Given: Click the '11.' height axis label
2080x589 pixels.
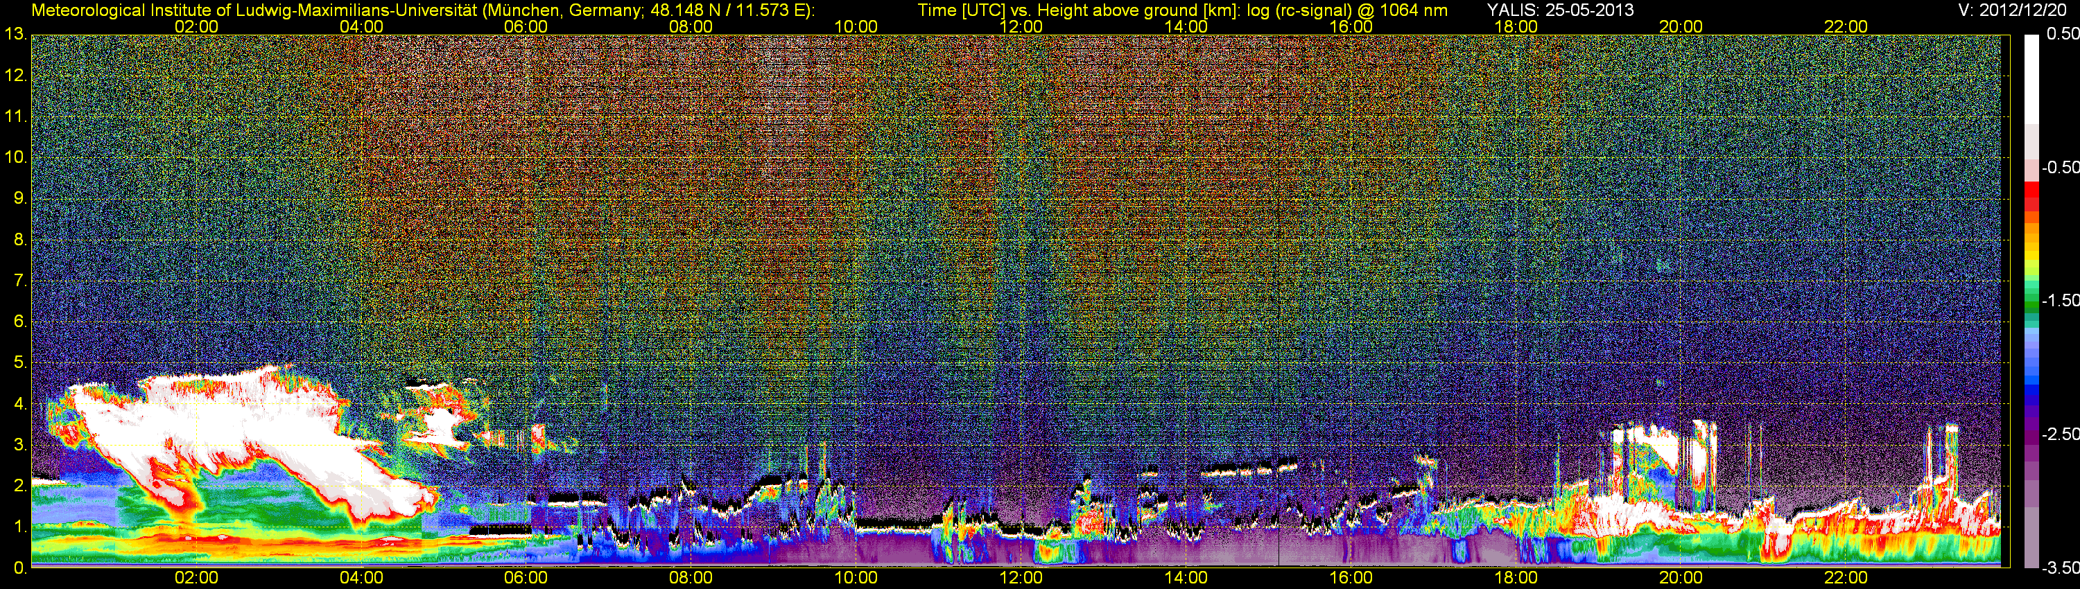Looking at the screenshot, I should pos(15,116).
